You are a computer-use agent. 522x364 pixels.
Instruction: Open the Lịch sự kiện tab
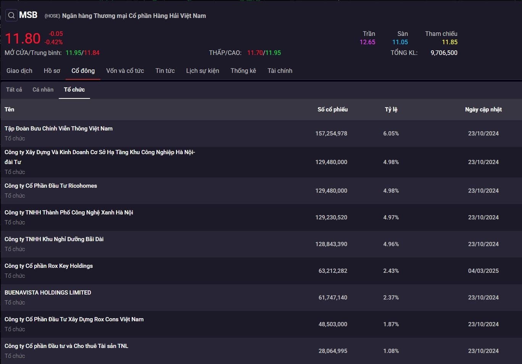point(203,71)
